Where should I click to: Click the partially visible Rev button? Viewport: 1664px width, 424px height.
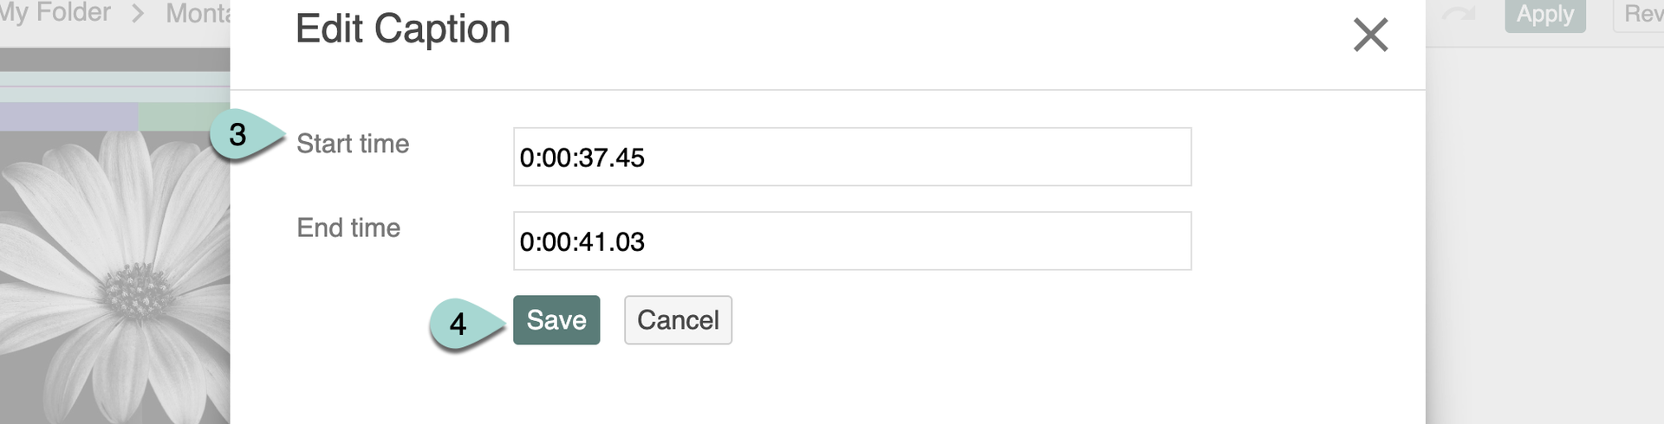[1640, 15]
